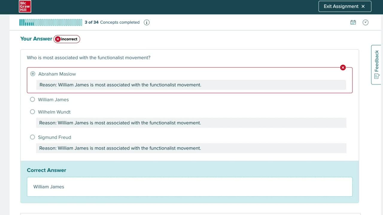Screen dimensions: 383x215
Task: Open the calendar icon in the header
Action: tap(353, 22)
